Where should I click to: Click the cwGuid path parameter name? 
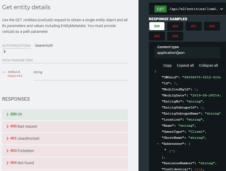pos(14,72)
